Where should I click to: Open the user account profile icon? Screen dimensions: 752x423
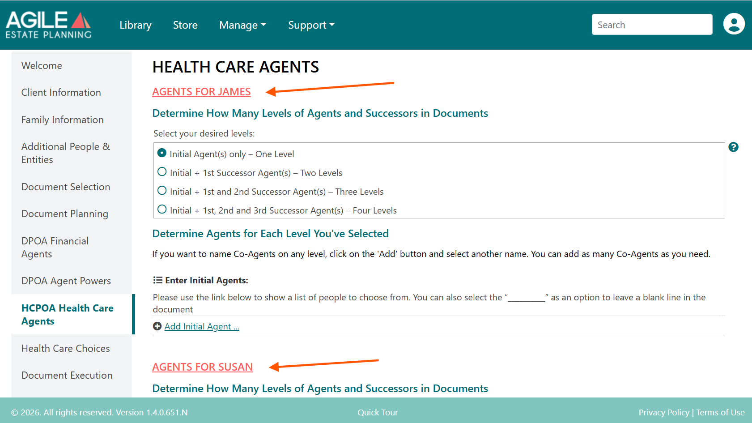tap(734, 24)
